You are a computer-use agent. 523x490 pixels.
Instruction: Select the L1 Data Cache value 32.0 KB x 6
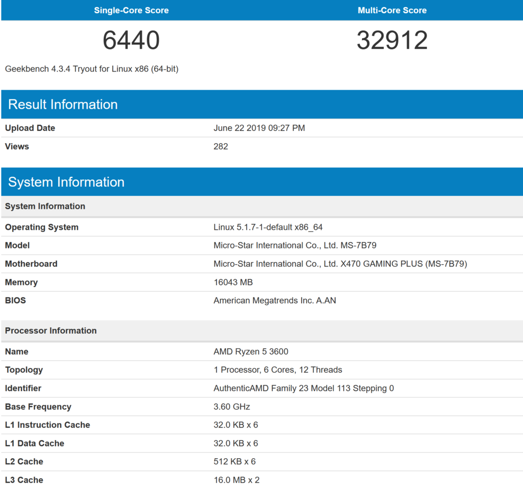point(236,443)
